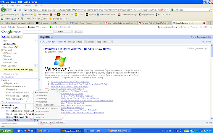Switch to the FratMusic.com tab
This screenshot has width=213, height=133.
(x=51, y=23)
